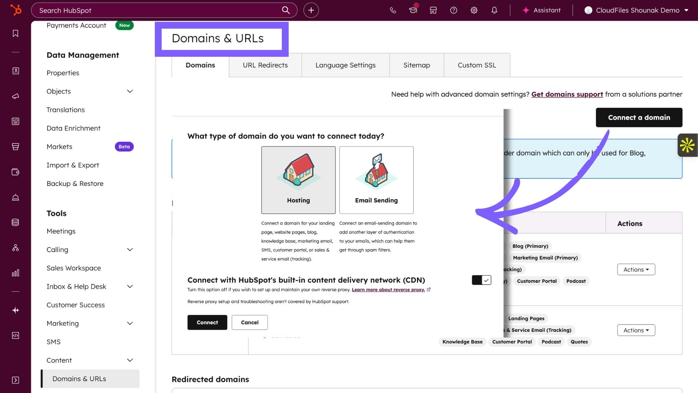Viewport: 698px width, 393px height.
Task: Click the Search HubSpot field
Action: [x=156, y=10]
